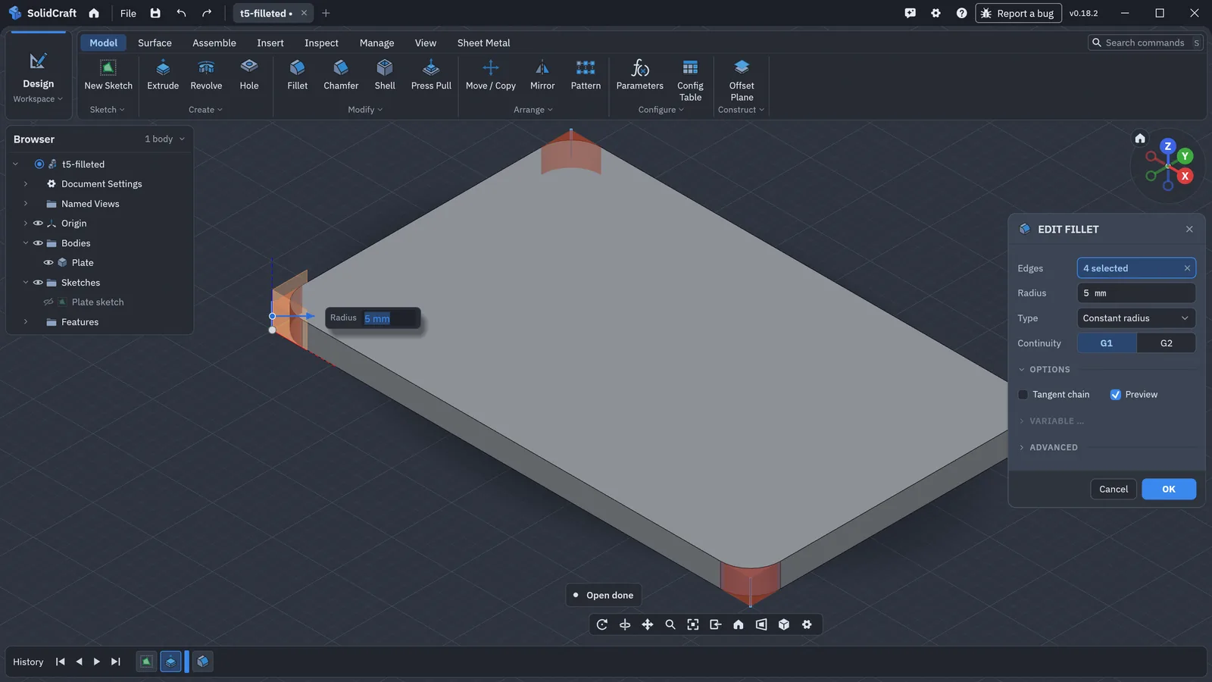Screen dimensions: 1212x682
Task: Jump to end of history
Action: [x=116, y=662]
